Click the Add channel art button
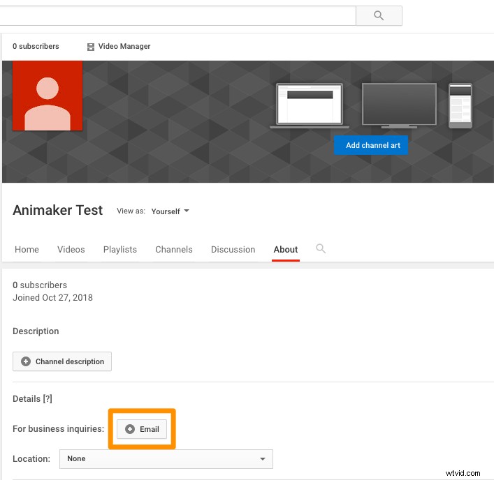The width and height of the screenshot is (494, 480). coord(371,145)
